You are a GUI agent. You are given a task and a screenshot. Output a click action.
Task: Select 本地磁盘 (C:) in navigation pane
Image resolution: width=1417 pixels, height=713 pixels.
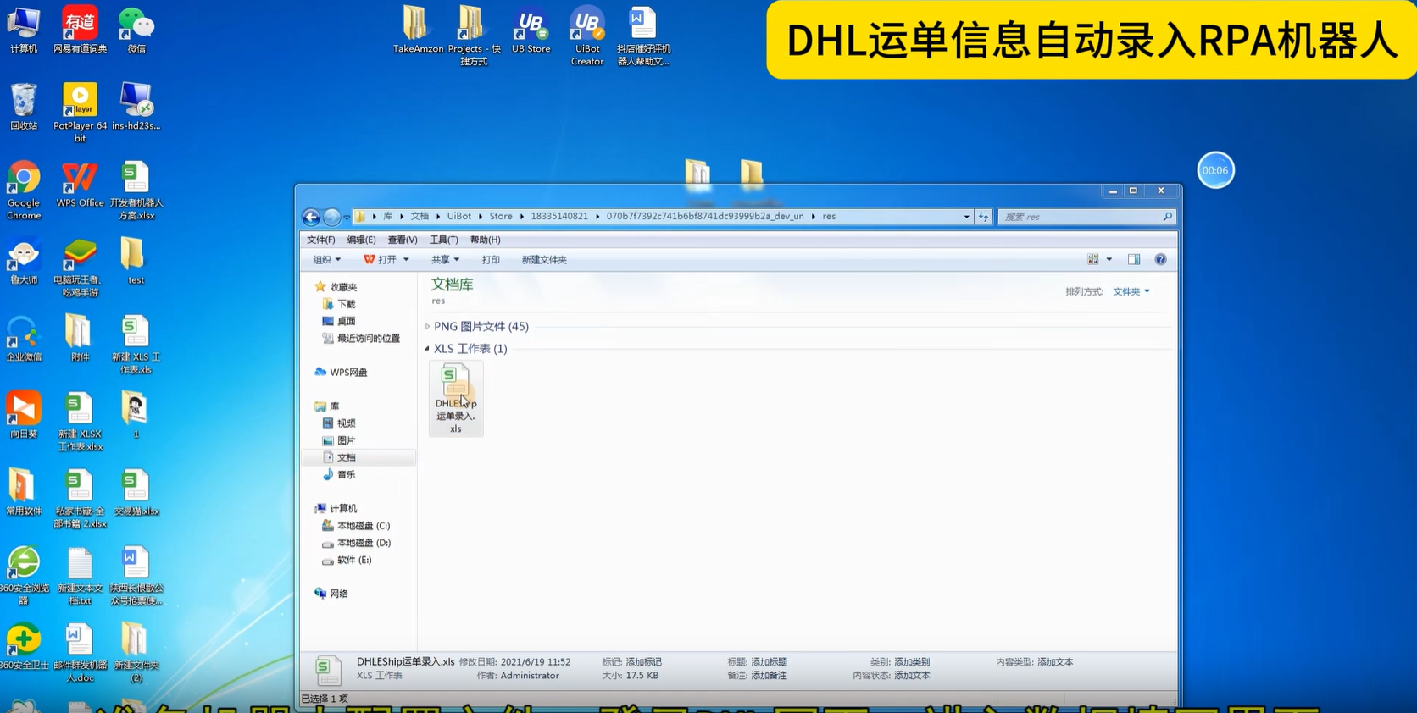(x=363, y=526)
